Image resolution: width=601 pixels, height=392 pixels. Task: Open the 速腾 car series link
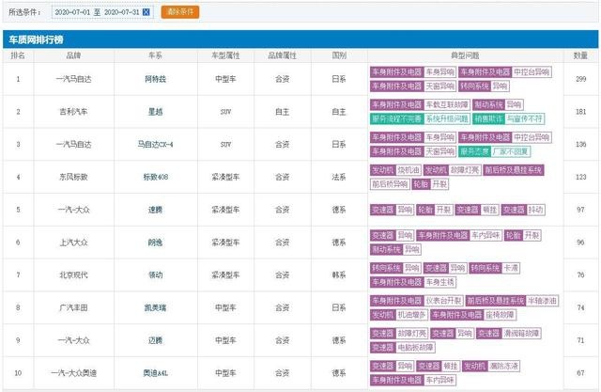(155, 210)
